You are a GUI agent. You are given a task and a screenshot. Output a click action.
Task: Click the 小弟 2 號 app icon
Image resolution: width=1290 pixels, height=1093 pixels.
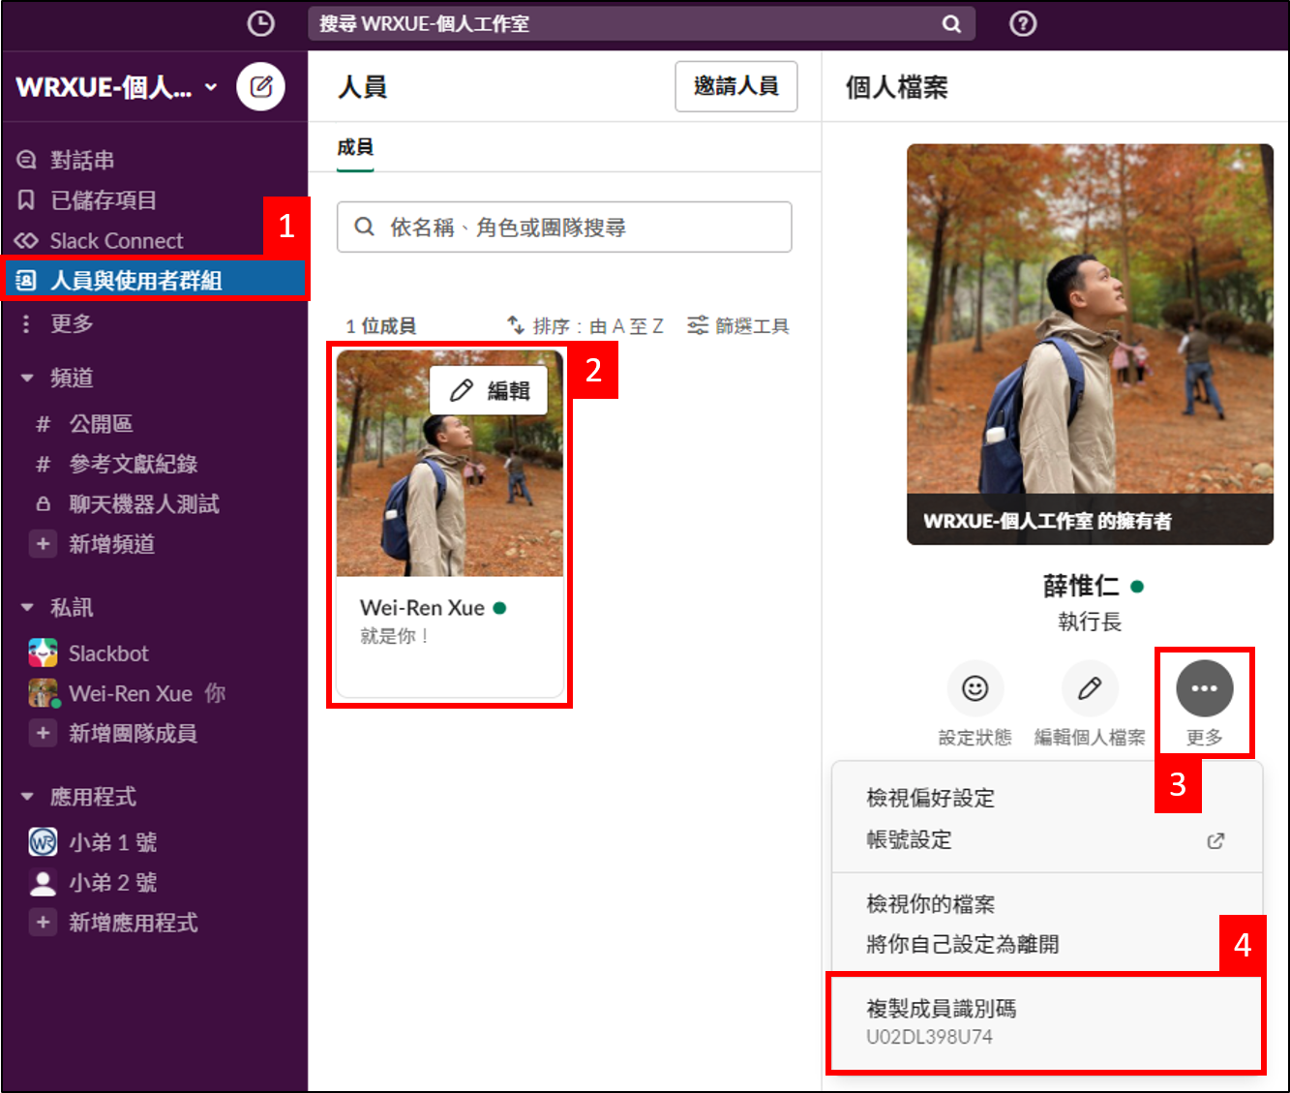[43, 883]
